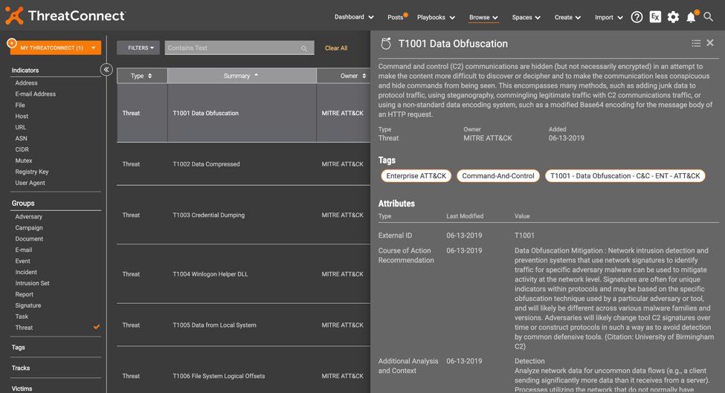The height and width of the screenshot is (393, 725).
Task: Select the Host indicator filter
Action: point(22,116)
